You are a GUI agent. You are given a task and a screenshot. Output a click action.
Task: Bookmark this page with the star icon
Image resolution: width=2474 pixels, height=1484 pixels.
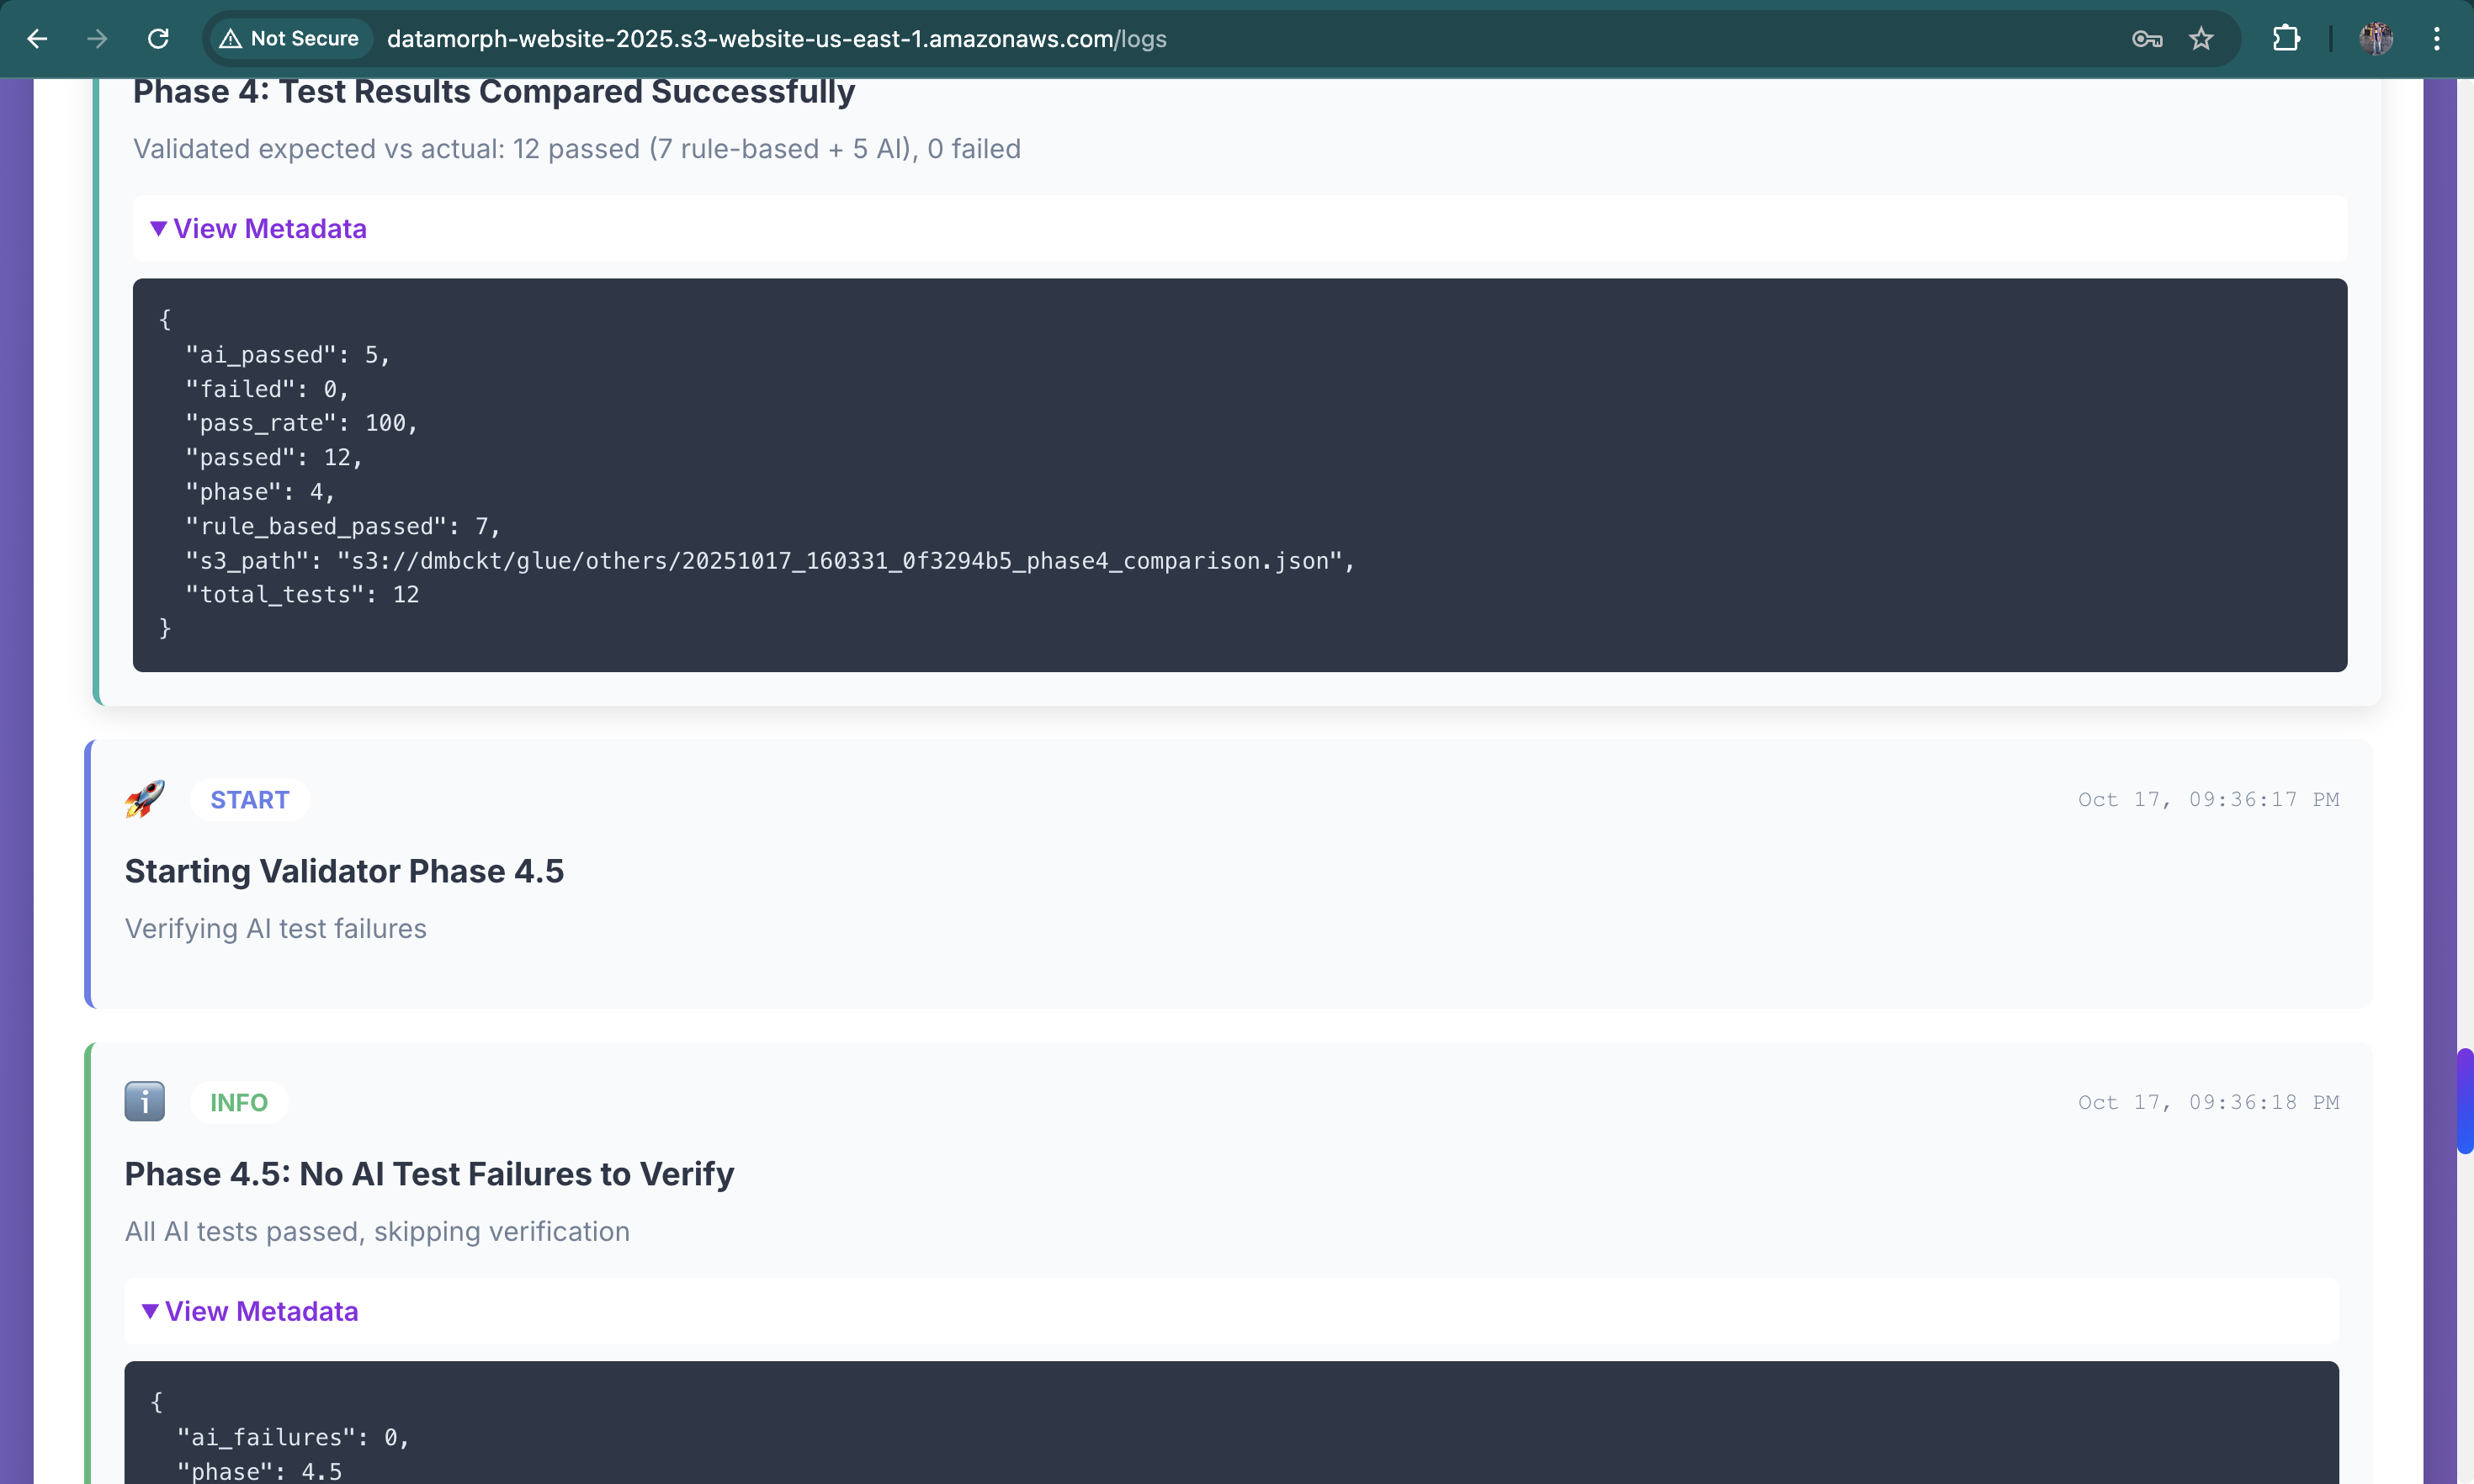tap(2201, 39)
